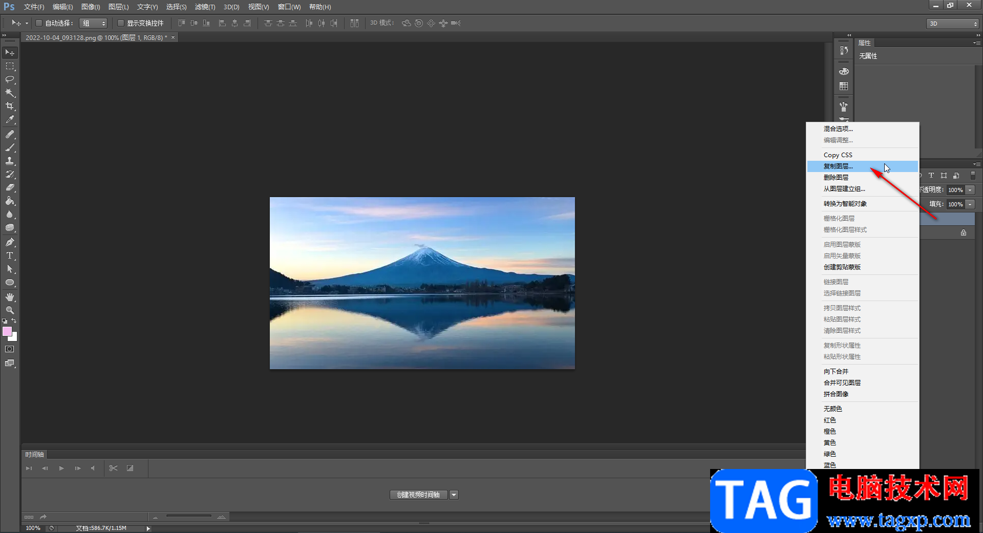
Task: Click the smart object filter icon
Action: tap(956, 175)
